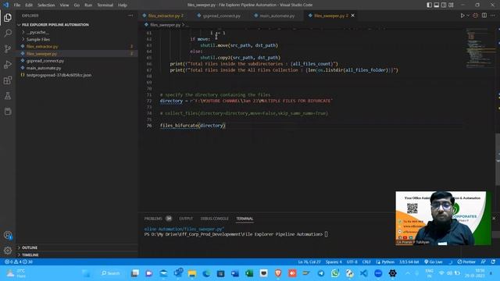500x281 pixels.
Task: Toggle Primary Side Bar layout icon
Action: (x=429, y=5)
